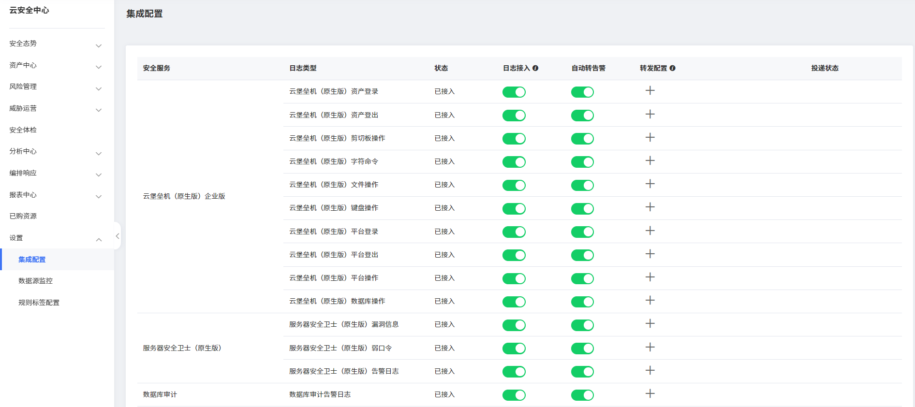Toggle 自动转告警 switch for 弱口令
Viewport: 915px width, 407px height.
582,349
